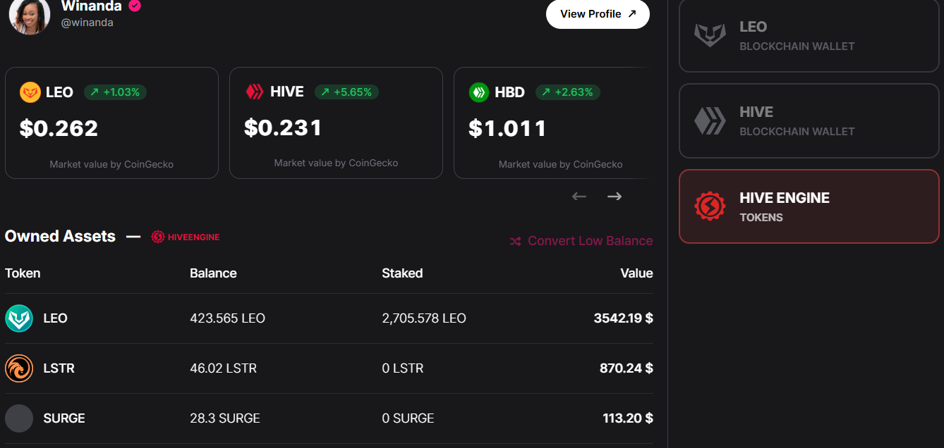Click the 0 SURGE staked cell
The image size is (944, 448).
(x=408, y=418)
